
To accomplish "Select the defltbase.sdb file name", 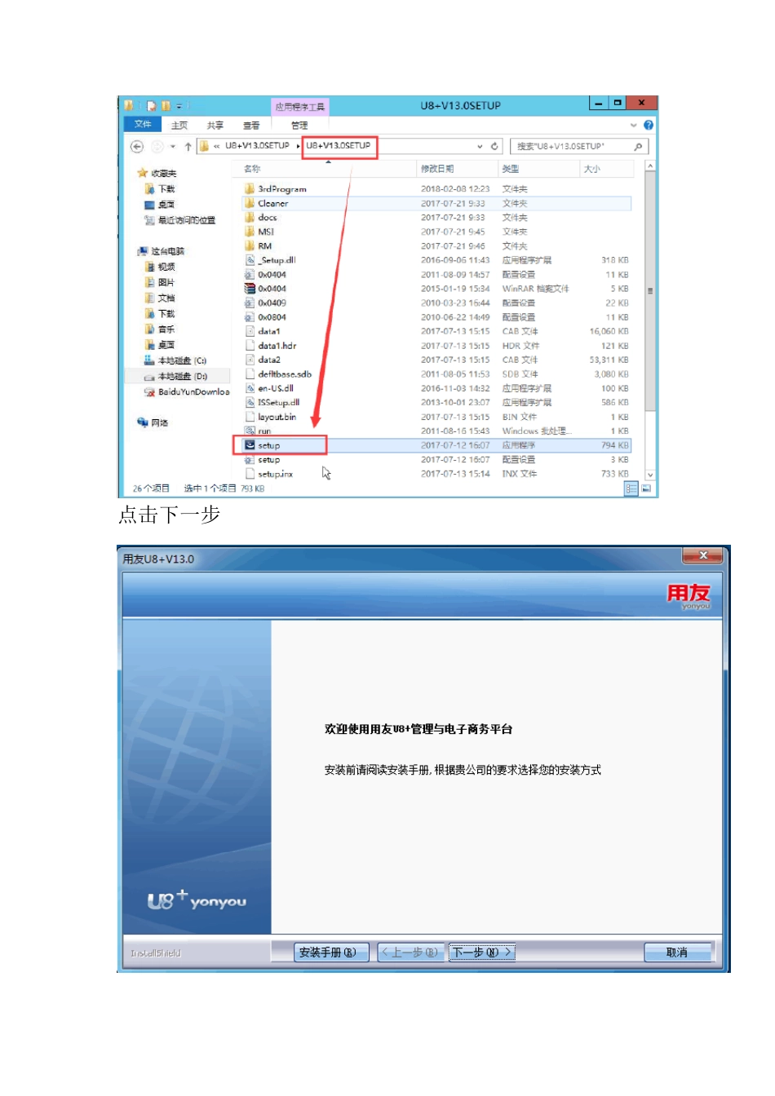I will [285, 374].
